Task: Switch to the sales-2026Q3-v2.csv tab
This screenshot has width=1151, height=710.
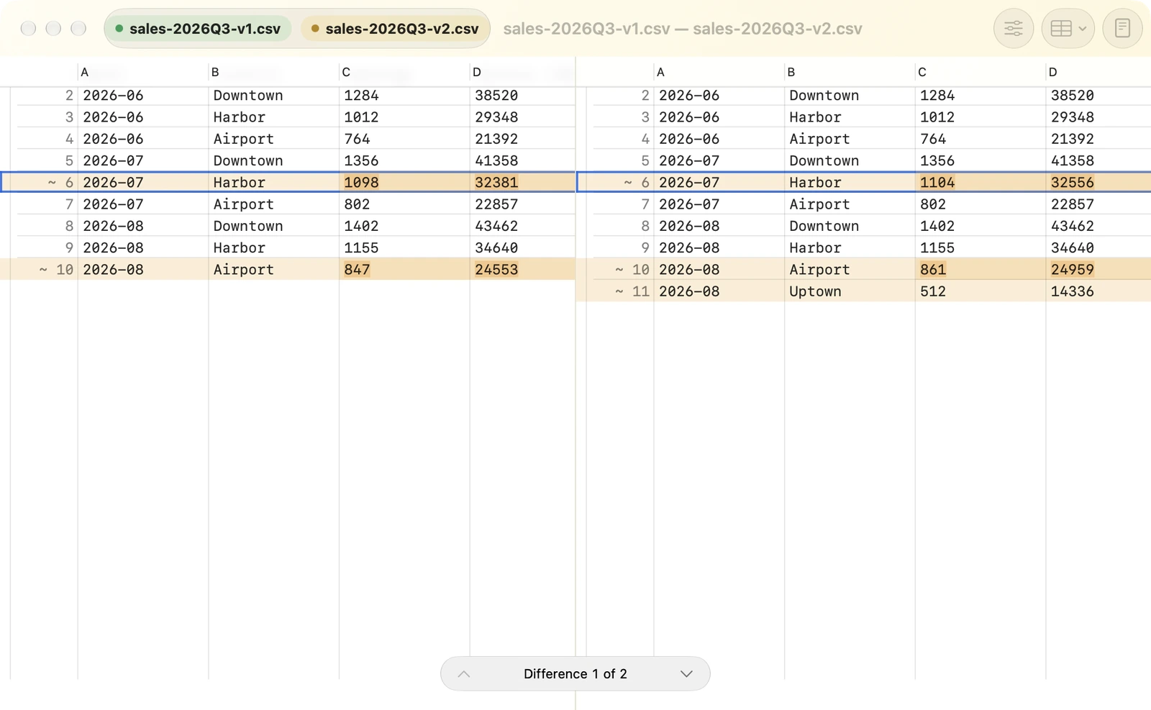Action: tap(395, 29)
